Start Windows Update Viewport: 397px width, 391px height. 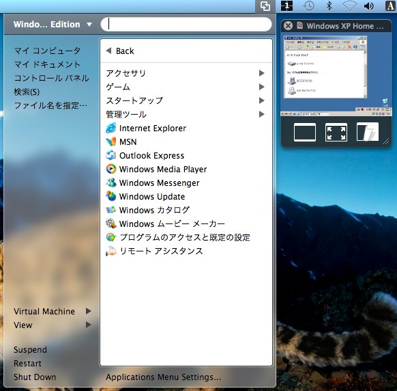point(145,197)
